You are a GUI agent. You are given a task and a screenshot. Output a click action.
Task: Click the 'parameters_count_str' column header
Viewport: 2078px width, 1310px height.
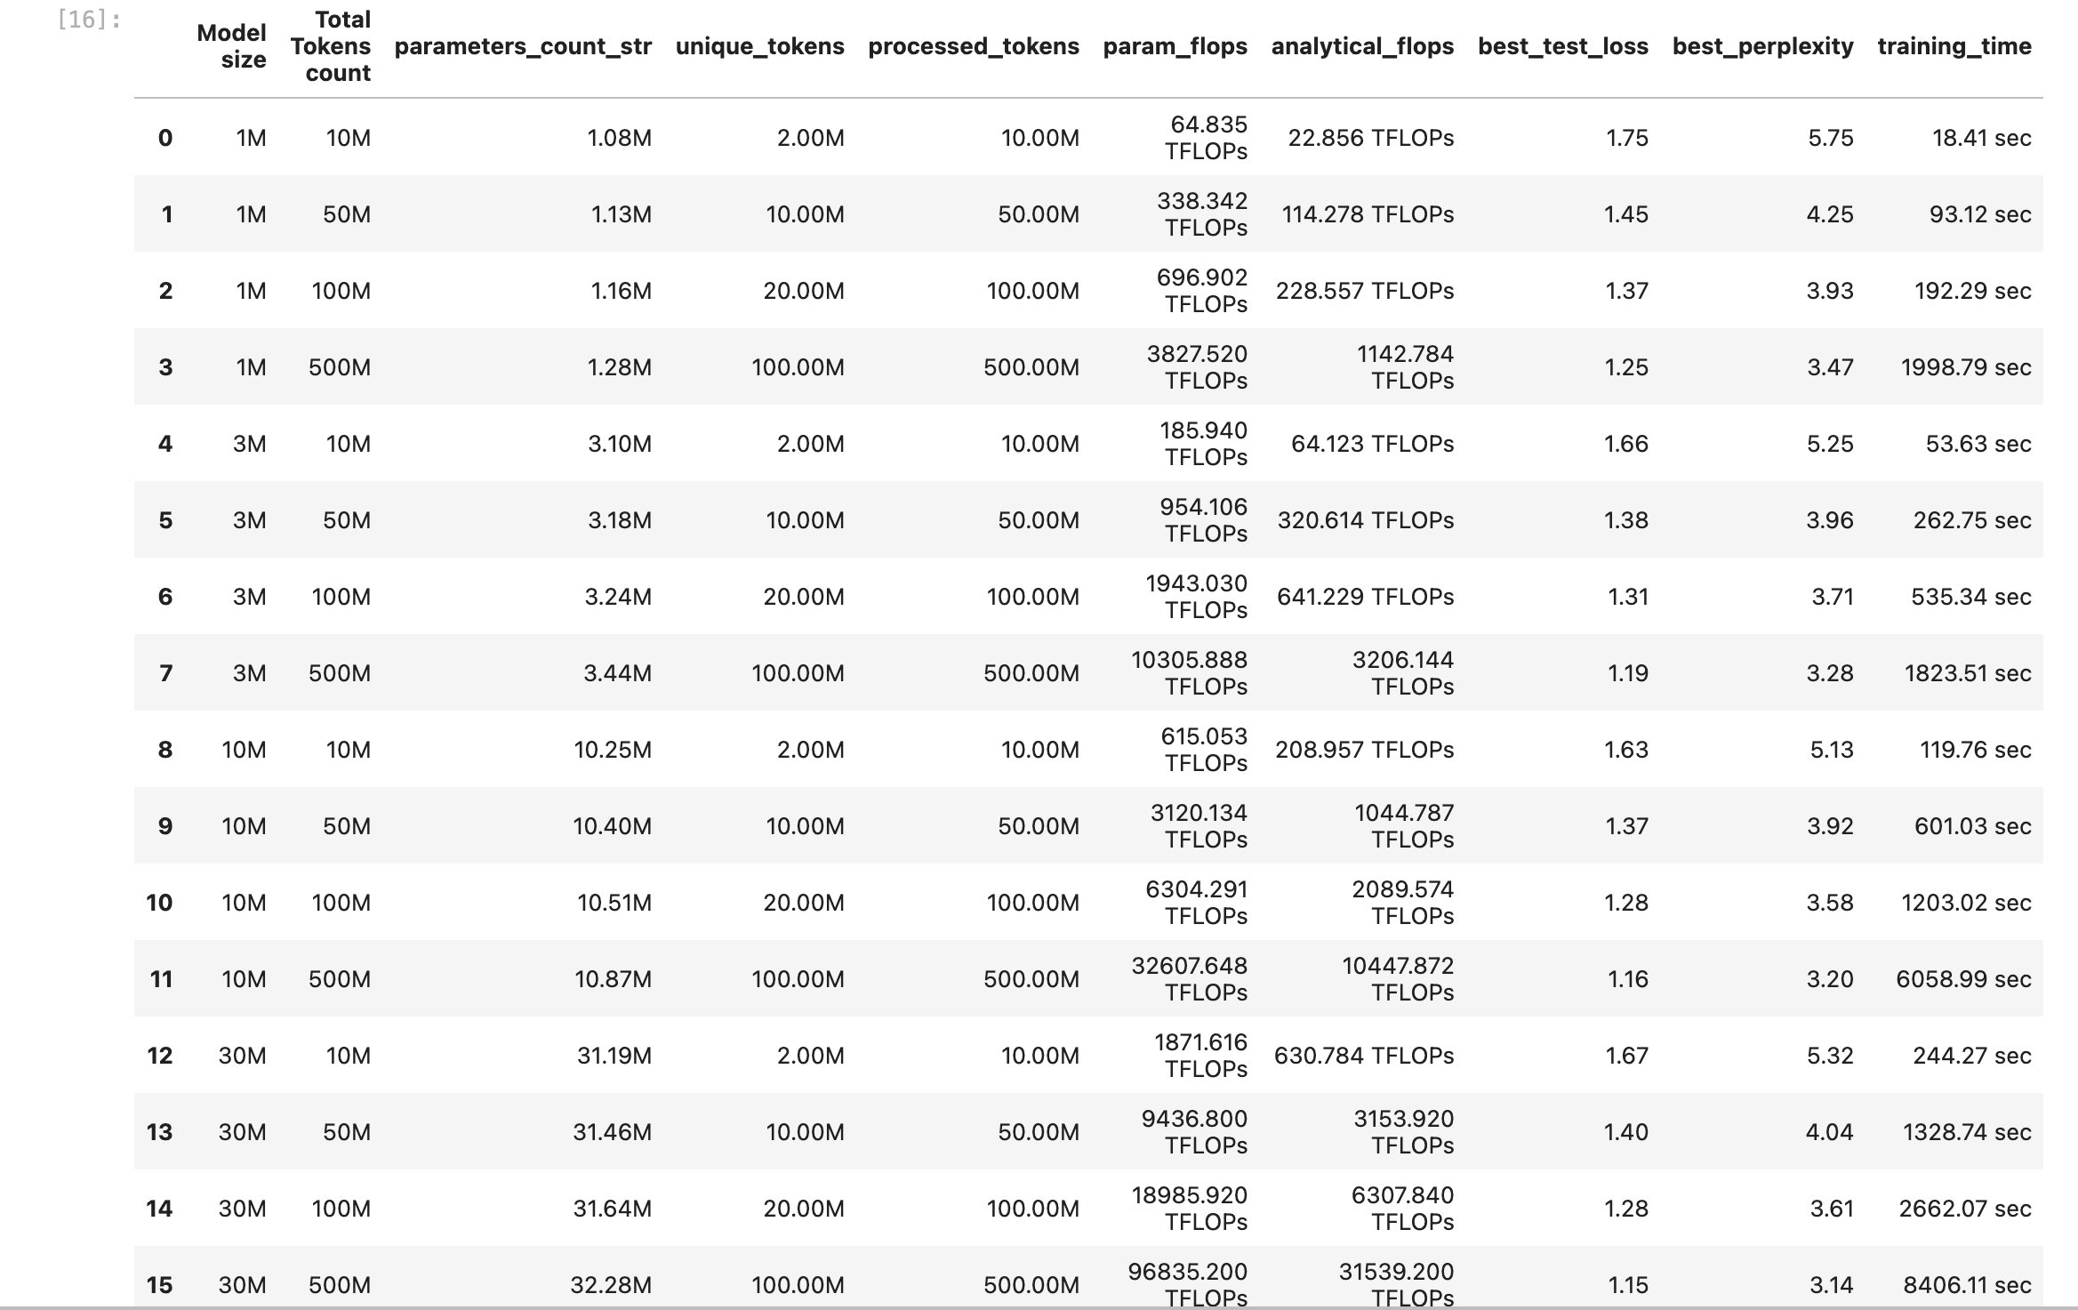(523, 46)
